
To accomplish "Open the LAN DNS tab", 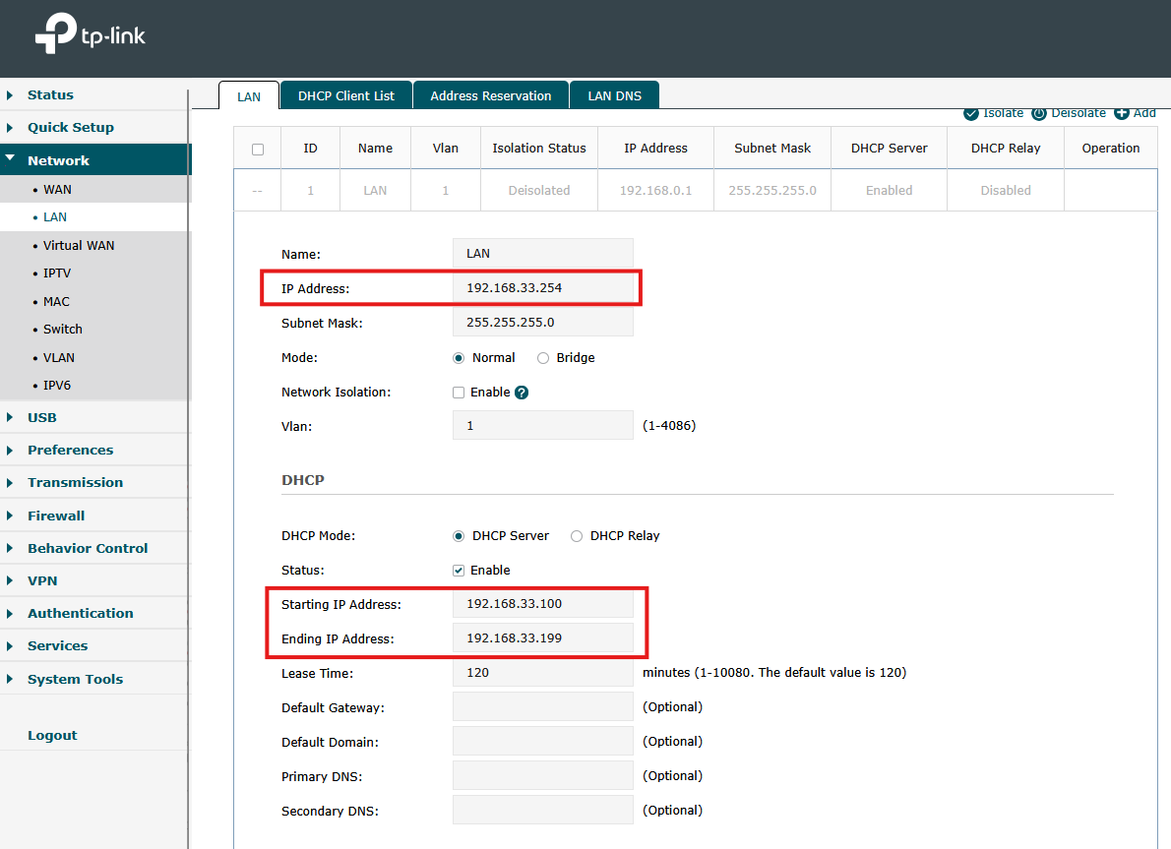I will (x=614, y=94).
